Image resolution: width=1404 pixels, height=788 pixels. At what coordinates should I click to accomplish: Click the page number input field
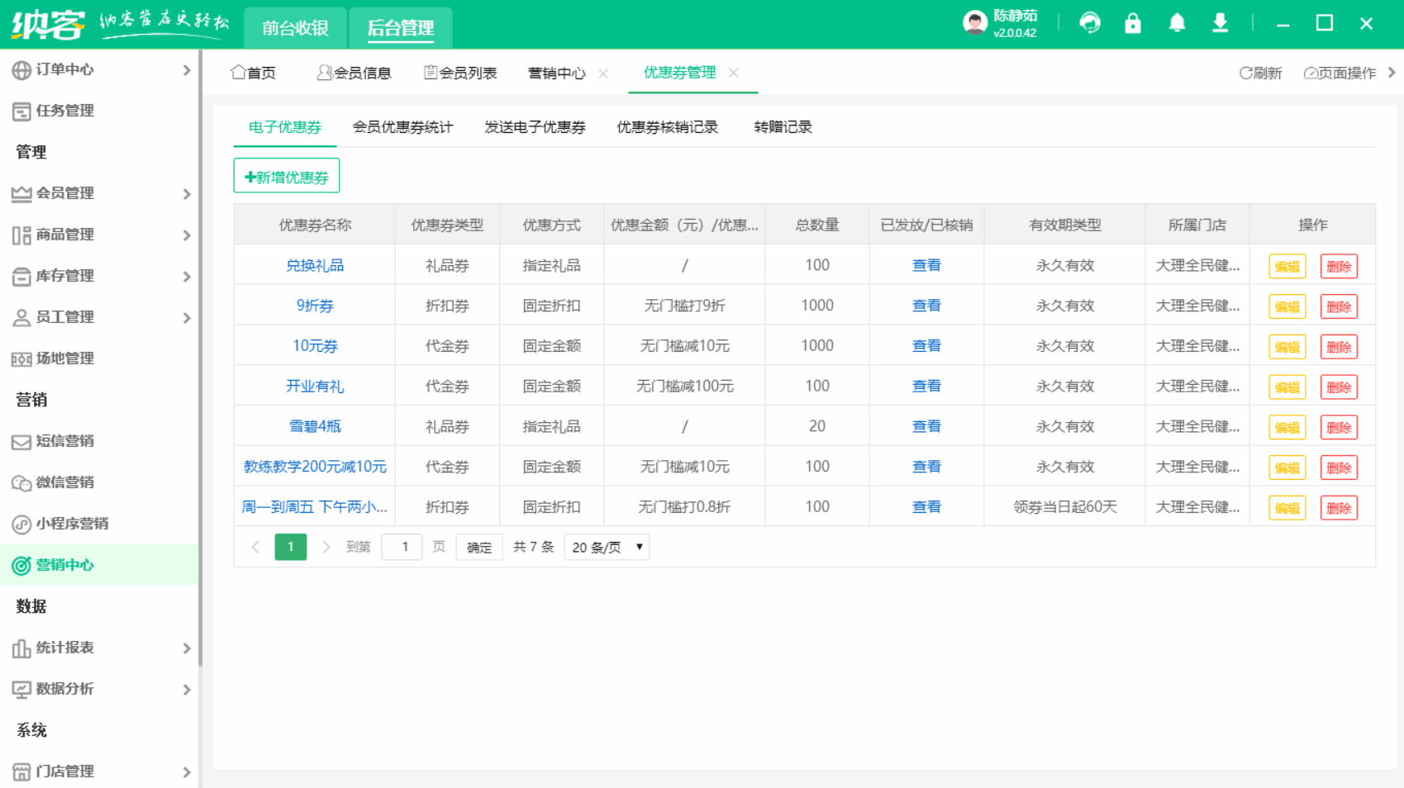pos(402,546)
